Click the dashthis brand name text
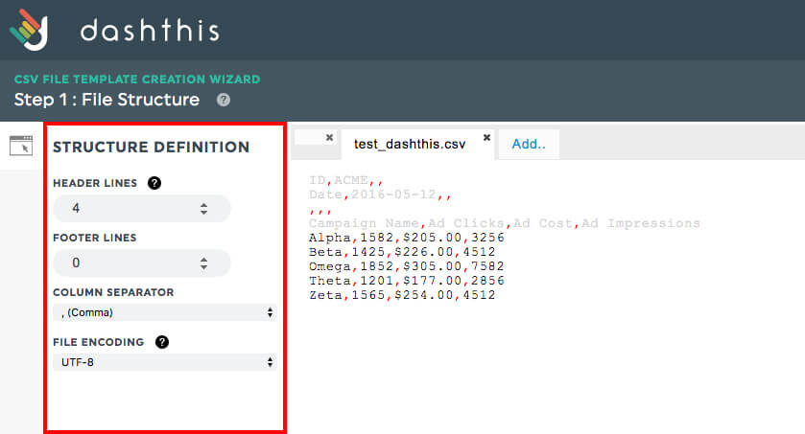 (150, 31)
